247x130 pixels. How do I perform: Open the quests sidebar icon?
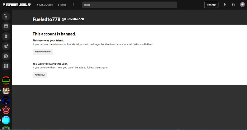6,46
